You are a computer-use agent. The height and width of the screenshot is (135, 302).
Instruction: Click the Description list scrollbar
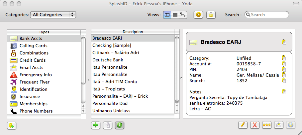pyautogui.click(x=177, y=69)
